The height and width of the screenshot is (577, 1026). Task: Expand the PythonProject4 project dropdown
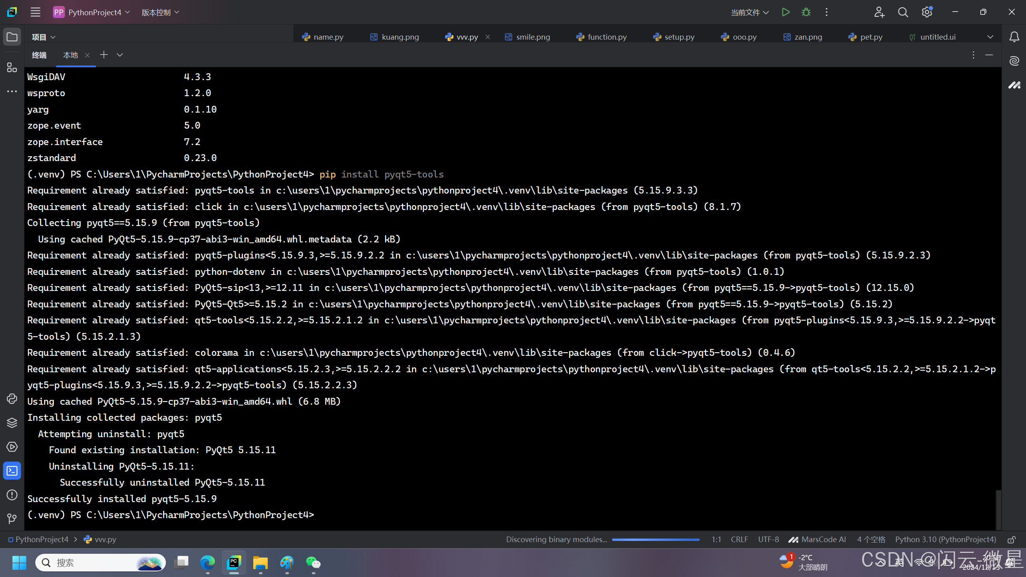point(92,12)
